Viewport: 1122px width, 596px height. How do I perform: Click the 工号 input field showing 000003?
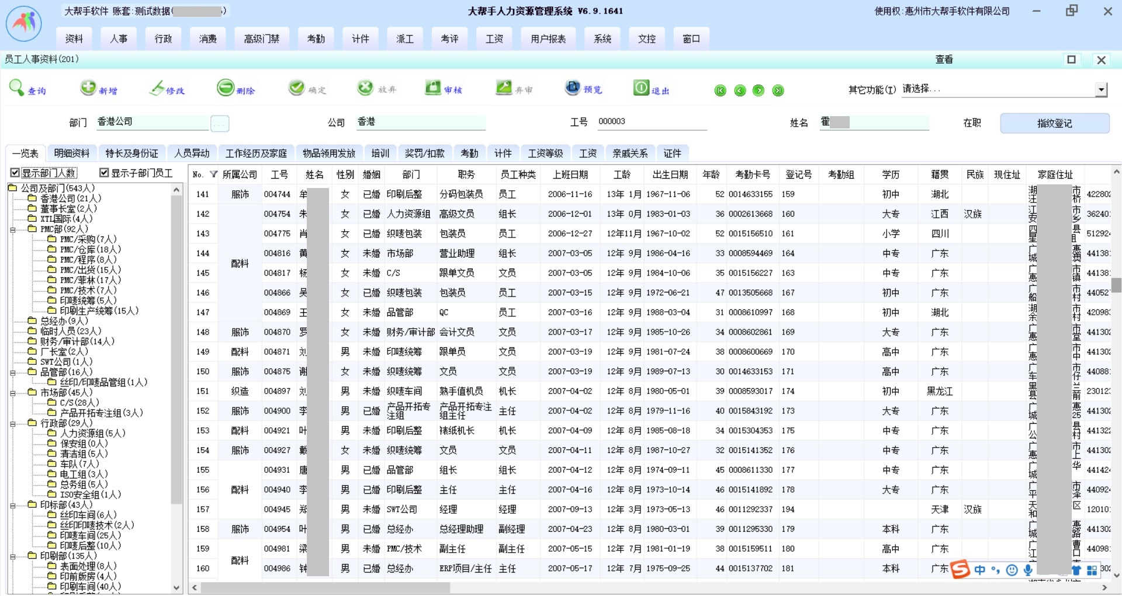click(652, 121)
